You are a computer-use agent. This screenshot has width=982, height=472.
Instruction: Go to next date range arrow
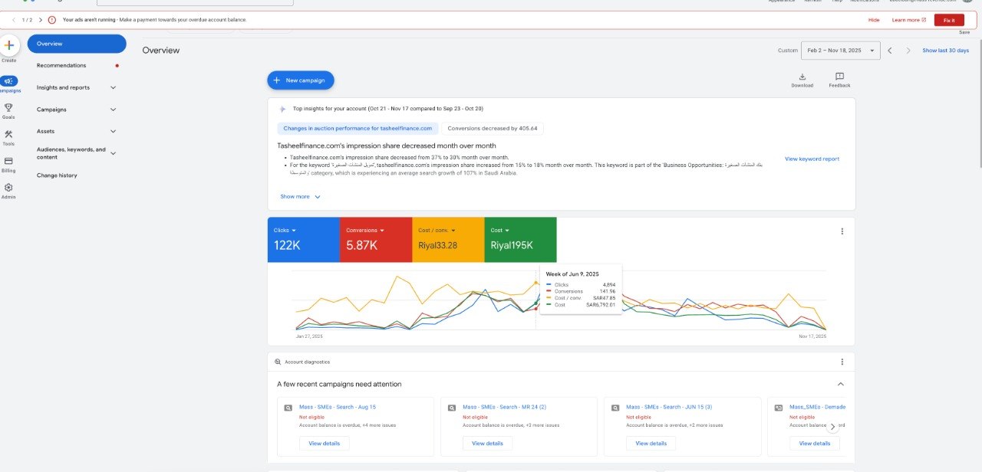[x=908, y=51]
